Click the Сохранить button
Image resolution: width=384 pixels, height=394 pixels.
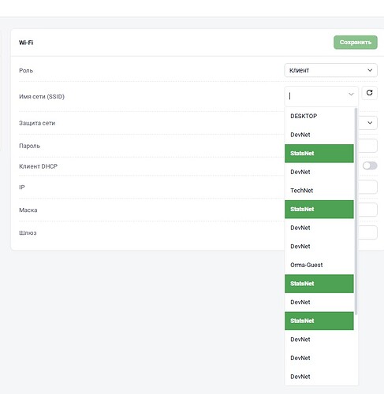point(356,43)
